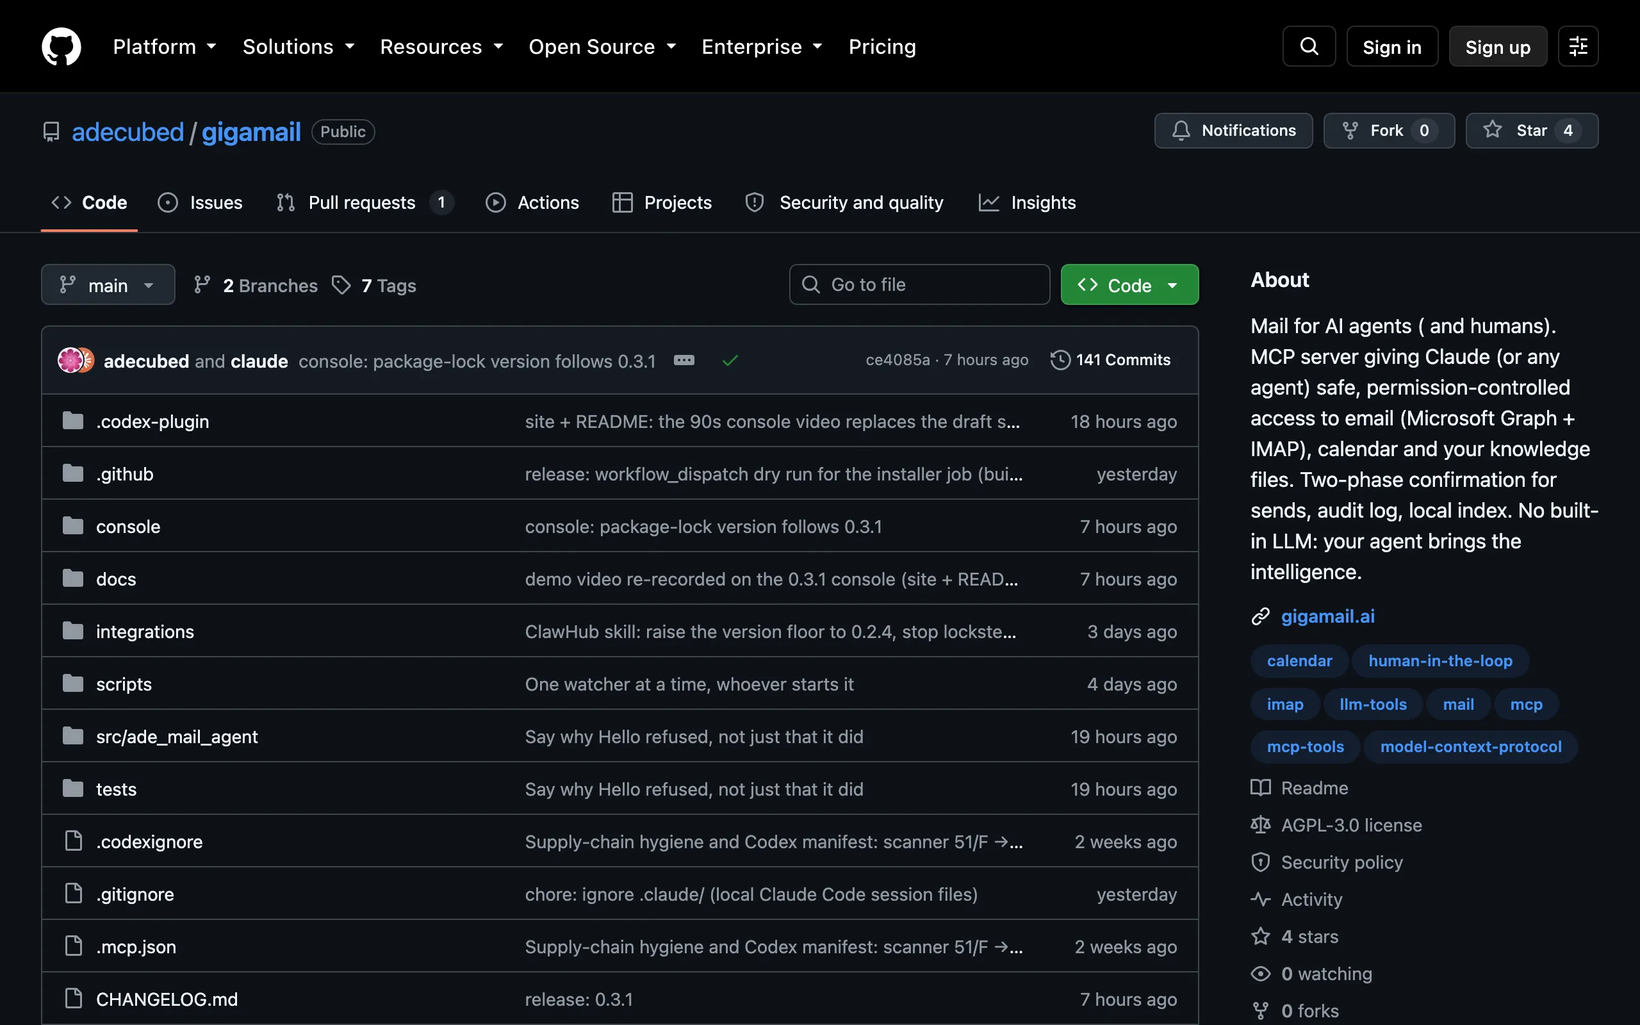Go to GitHub home via Octocat logo
The height and width of the screenshot is (1025, 1640).
pyautogui.click(x=61, y=46)
